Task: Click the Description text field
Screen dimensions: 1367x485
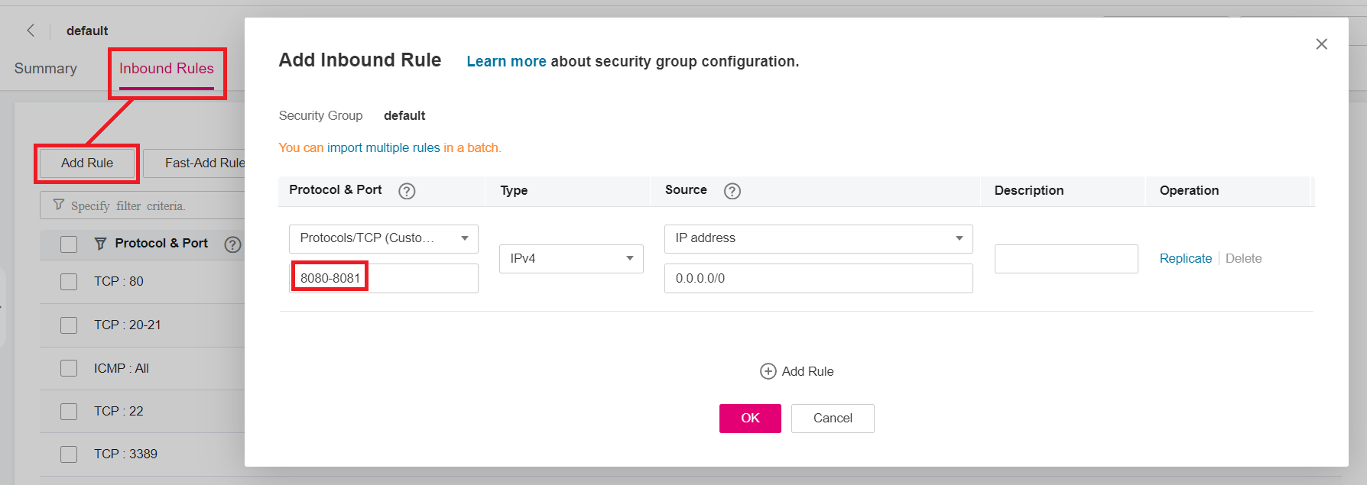Action: click(x=1066, y=259)
